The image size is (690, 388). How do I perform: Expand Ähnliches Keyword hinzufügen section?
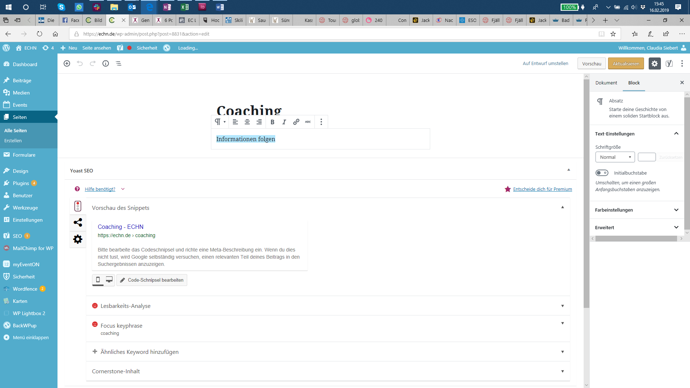(x=328, y=352)
